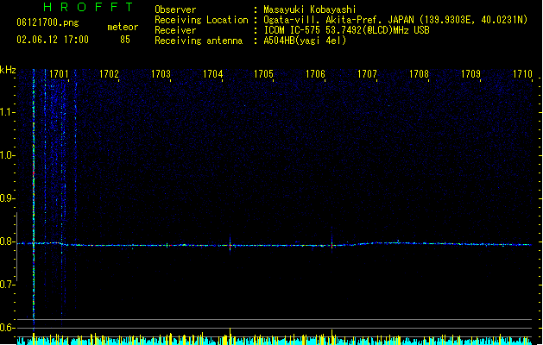Image resolution: width=543 pixels, height=345 pixels.
Task: Click the HROFFT title text
Action: [88, 7]
